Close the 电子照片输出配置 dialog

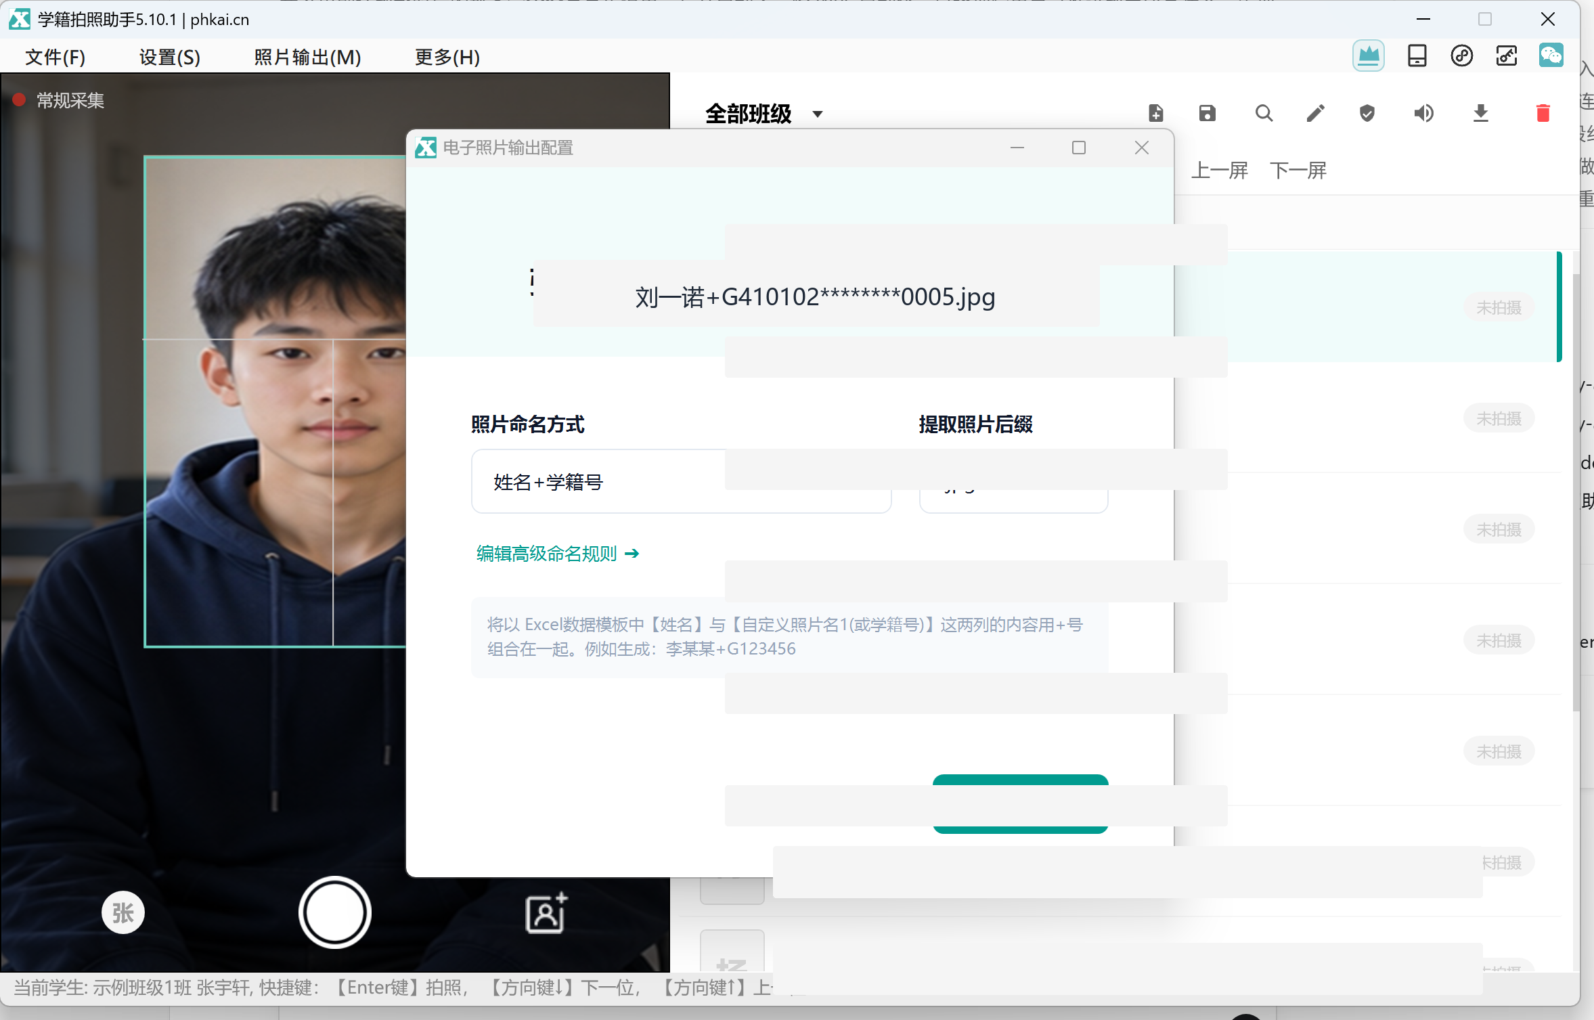1142,148
